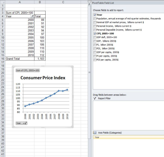Click the Report Filter funnel icon
Image resolution: width=164 pixels, height=157 pixels.
click(x=95, y=99)
